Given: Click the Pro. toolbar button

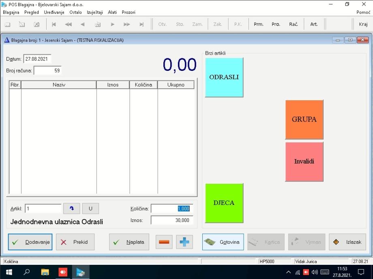Looking at the screenshot, I should pos(276,24).
